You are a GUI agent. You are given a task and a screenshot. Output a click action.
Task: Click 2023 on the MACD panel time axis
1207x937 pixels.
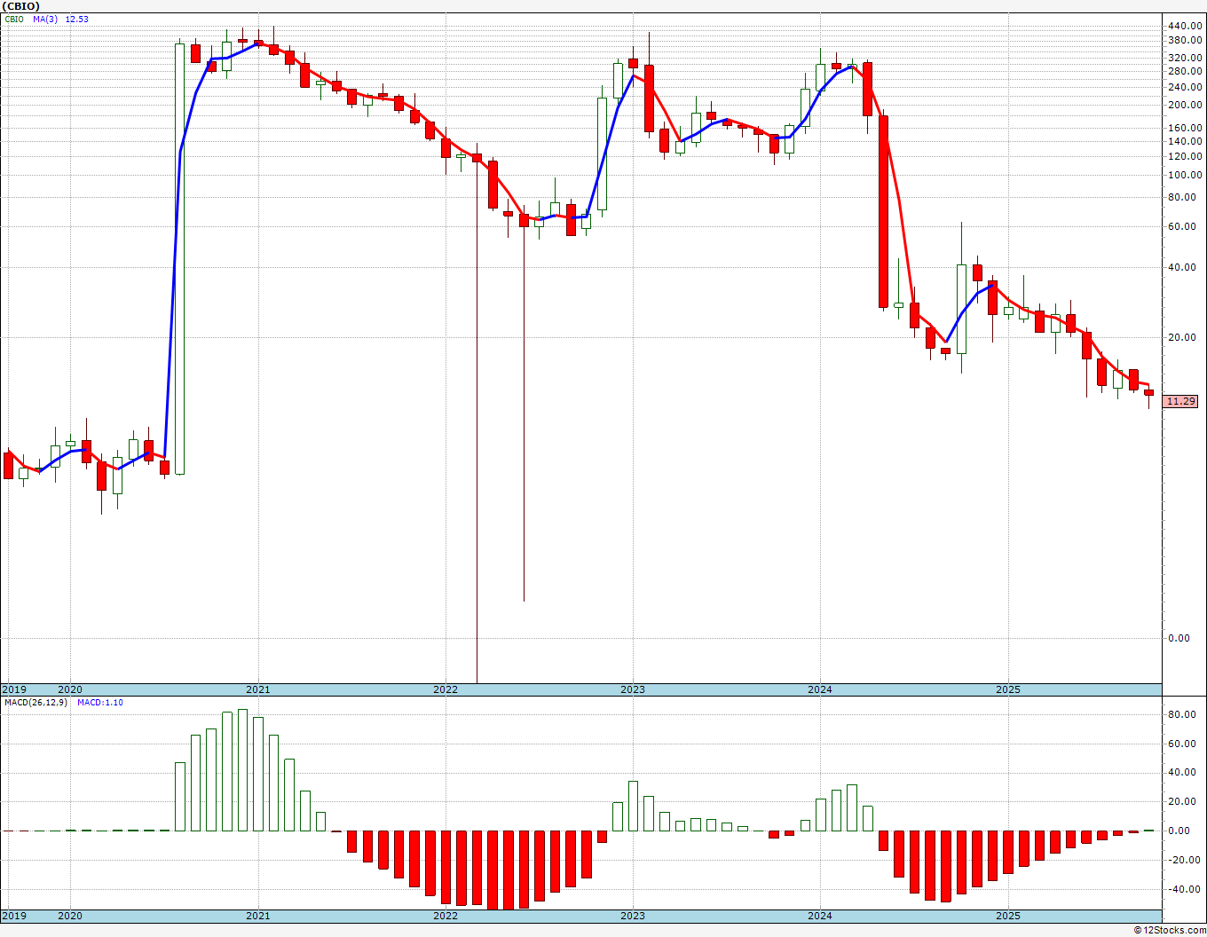(633, 916)
